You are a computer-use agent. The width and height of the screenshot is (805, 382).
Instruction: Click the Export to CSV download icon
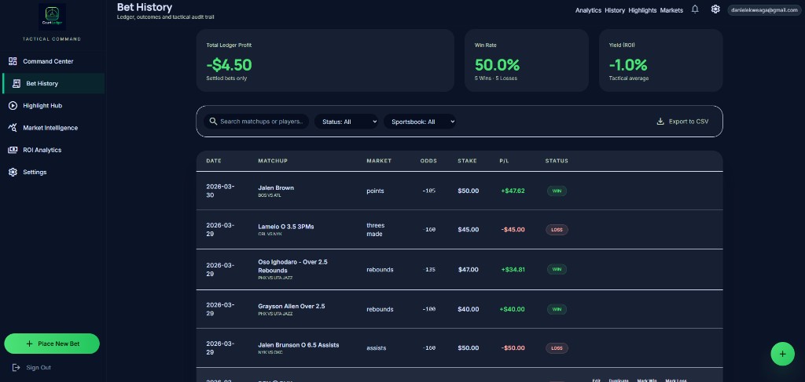660,122
